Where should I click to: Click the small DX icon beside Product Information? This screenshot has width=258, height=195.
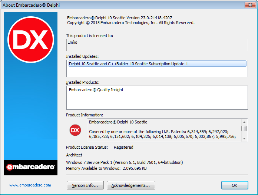click(x=75, y=130)
